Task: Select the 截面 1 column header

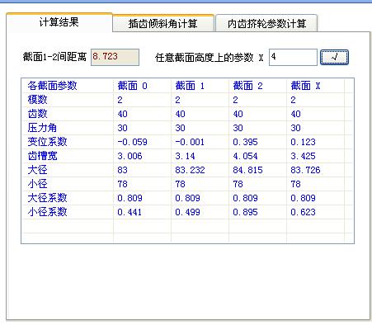Action: 190,86
